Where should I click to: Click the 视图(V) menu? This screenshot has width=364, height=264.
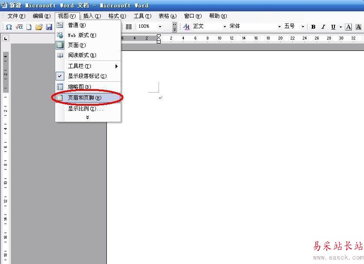67,16
